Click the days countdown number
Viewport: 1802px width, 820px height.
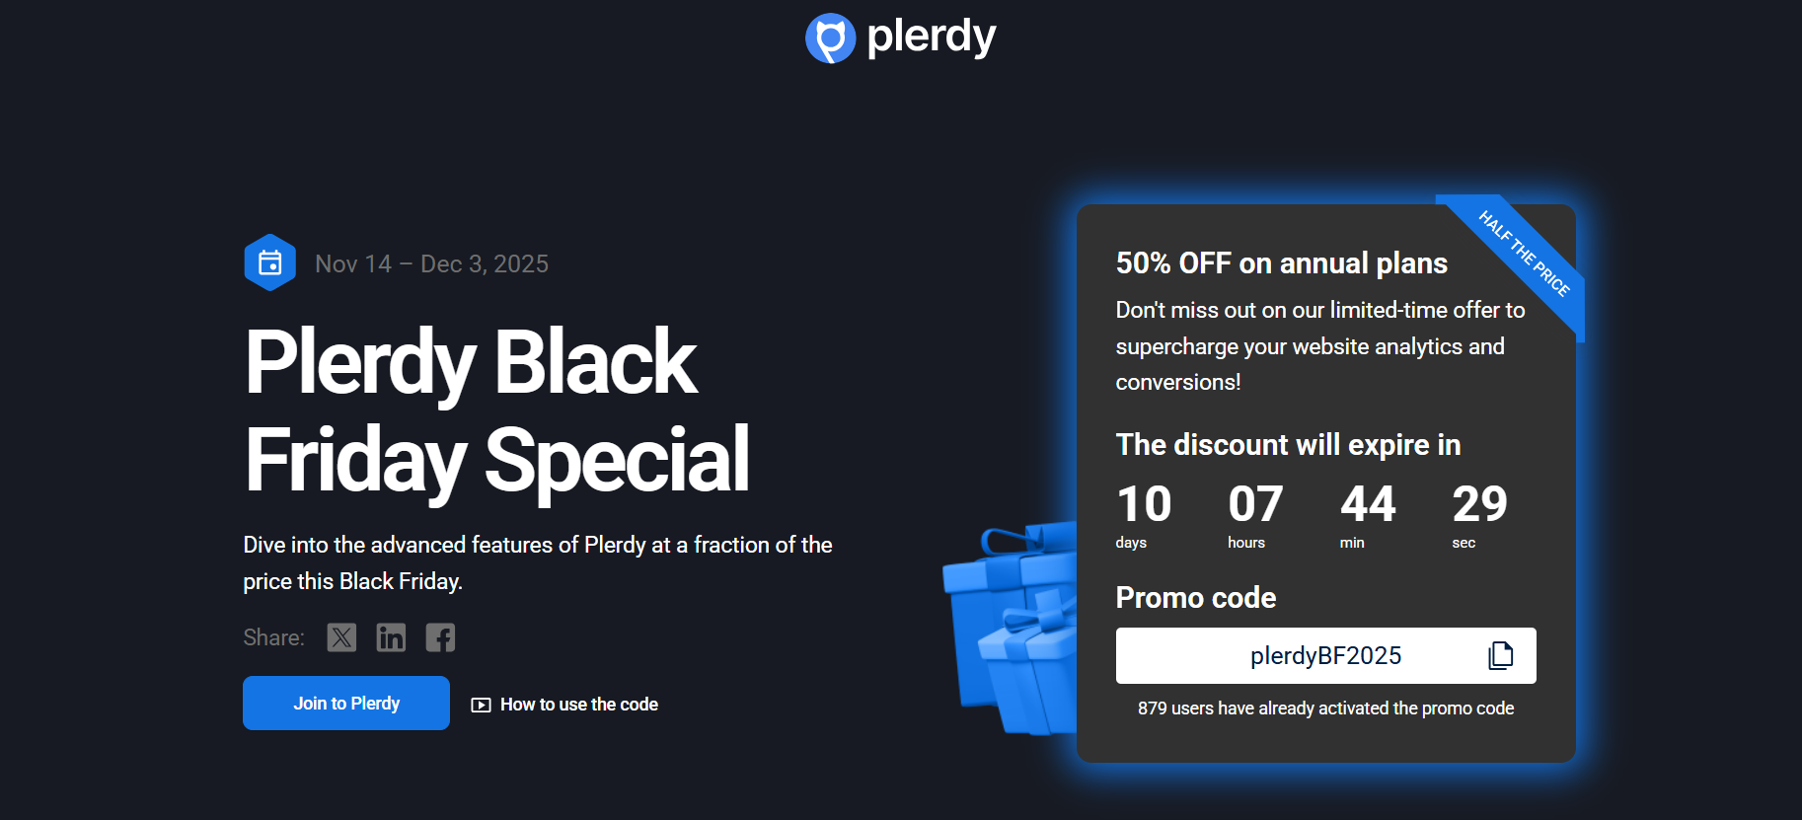(x=1144, y=504)
